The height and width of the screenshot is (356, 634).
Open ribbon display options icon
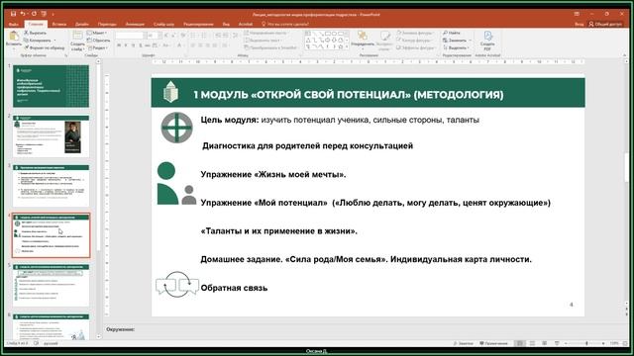click(x=577, y=14)
